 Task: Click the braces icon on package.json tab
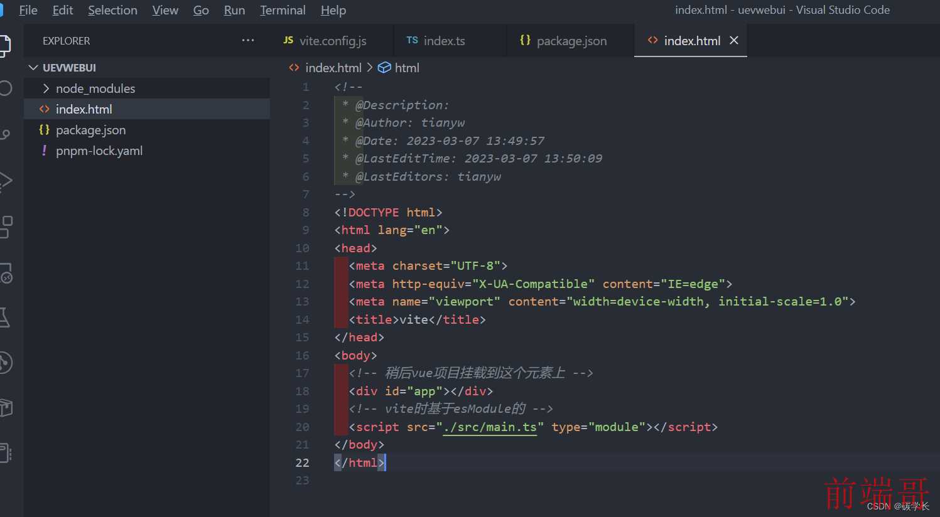(x=525, y=40)
